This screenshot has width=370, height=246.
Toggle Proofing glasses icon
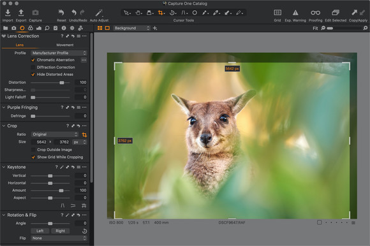pyautogui.click(x=315, y=13)
